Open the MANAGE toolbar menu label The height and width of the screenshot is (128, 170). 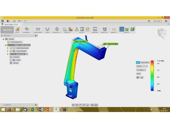click(95, 33)
